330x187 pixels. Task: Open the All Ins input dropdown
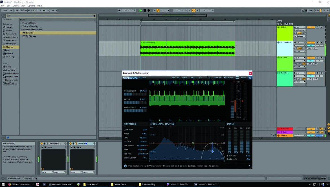tap(300, 27)
